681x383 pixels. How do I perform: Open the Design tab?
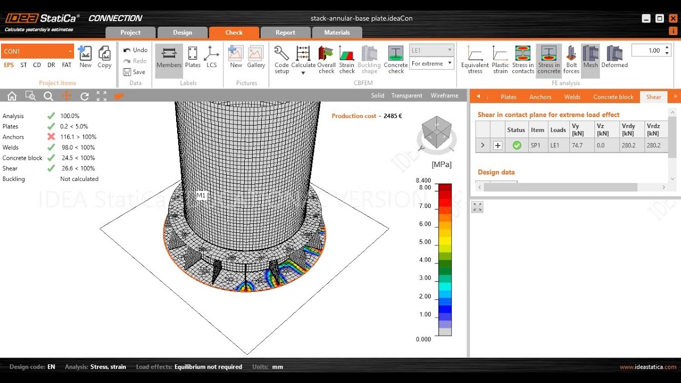[182, 32]
